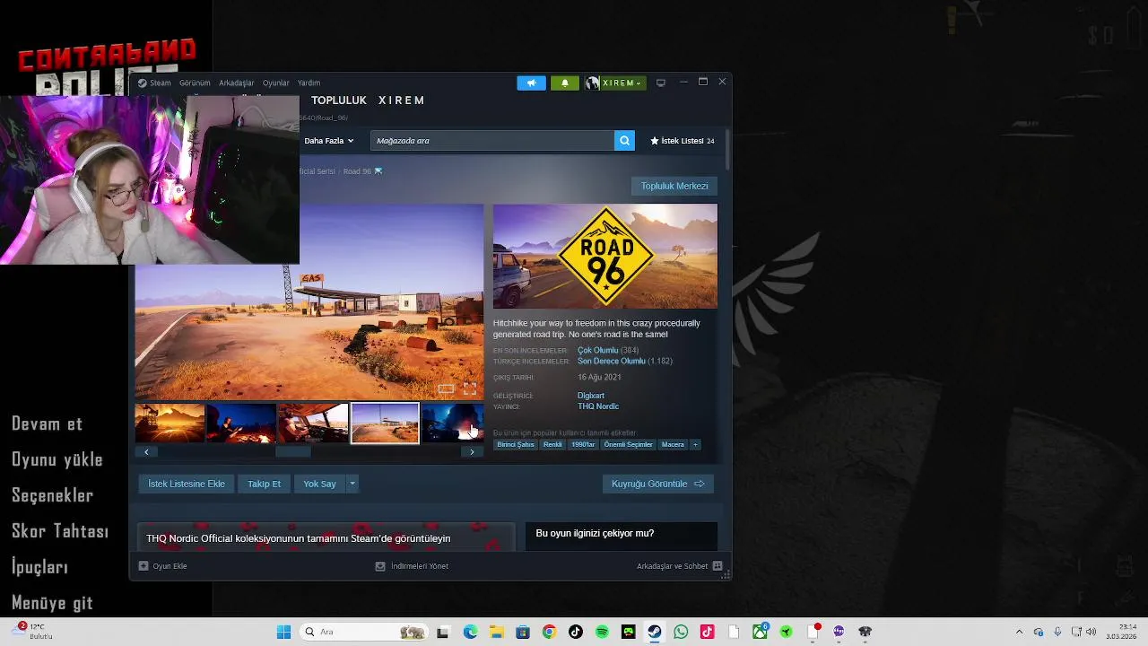1148x646 pixels.
Task: Open the Yardım menu
Action: coord(309,83)
